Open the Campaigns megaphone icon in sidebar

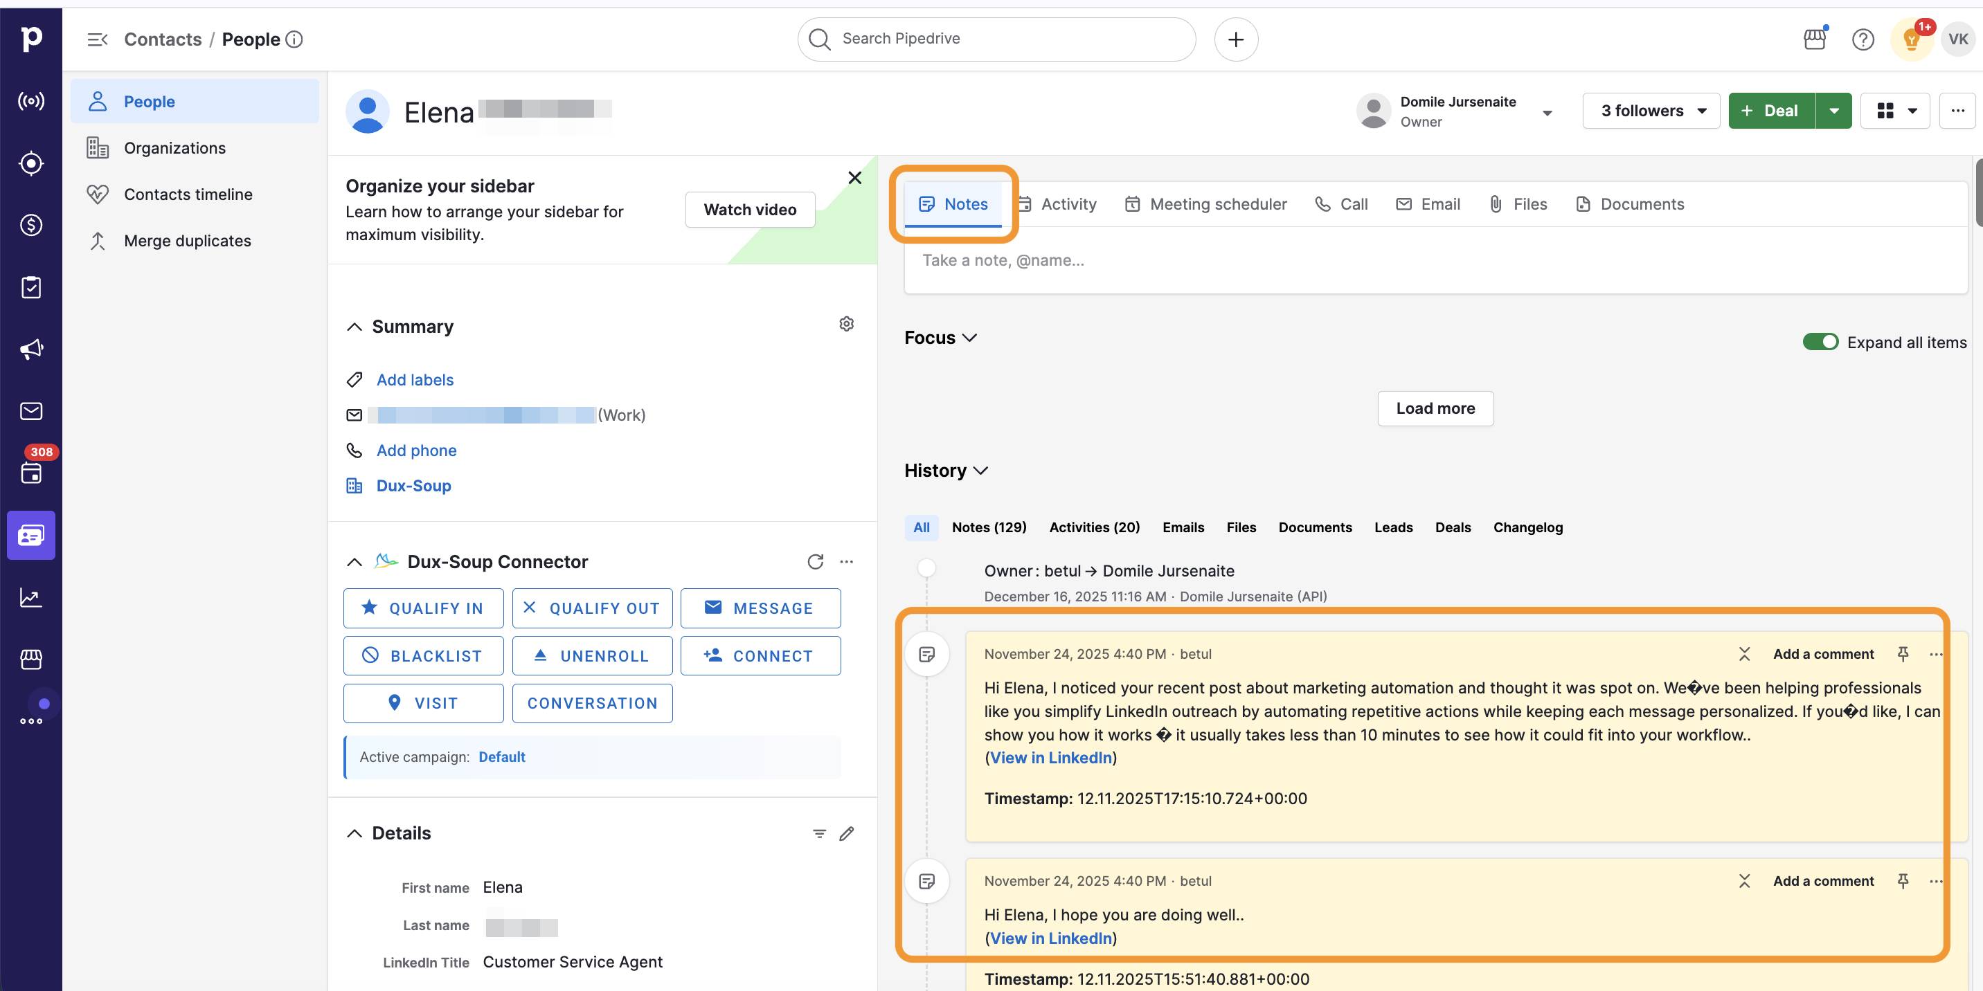point(30,349)
